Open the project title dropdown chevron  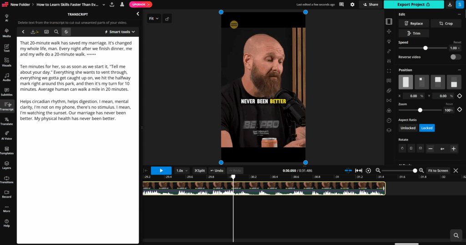click(x=104, y=5)
